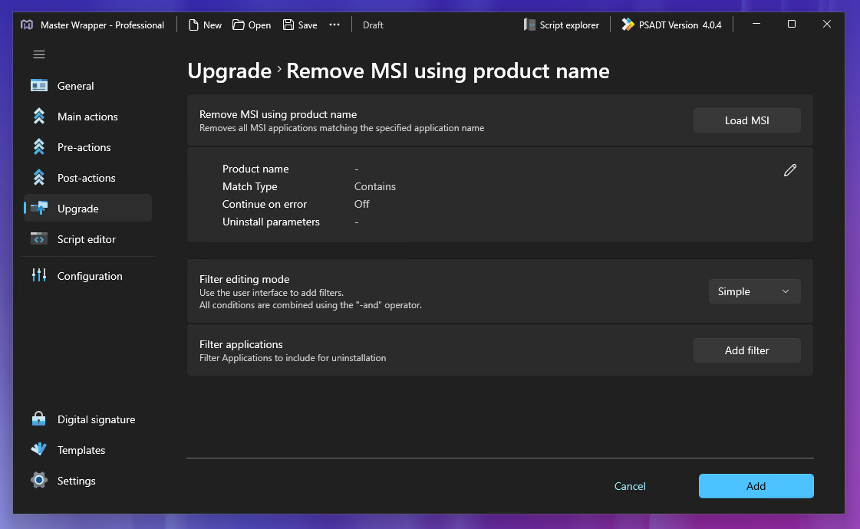Click the Load MSI button
The width and height of the screenshot is (860, 529).
point(746,120)
